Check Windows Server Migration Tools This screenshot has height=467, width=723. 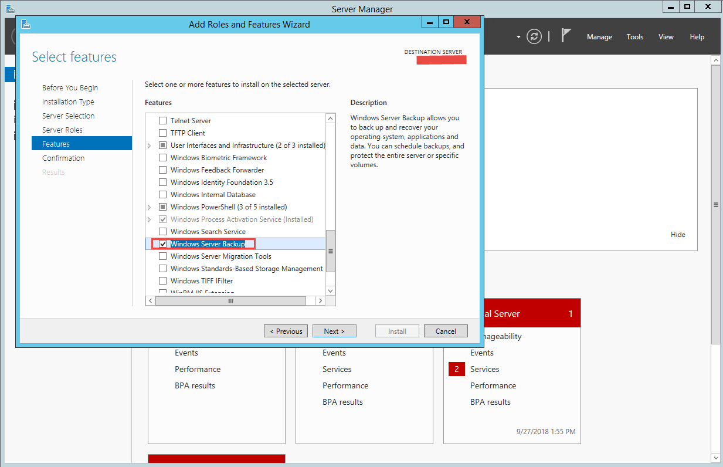[163, 256]
